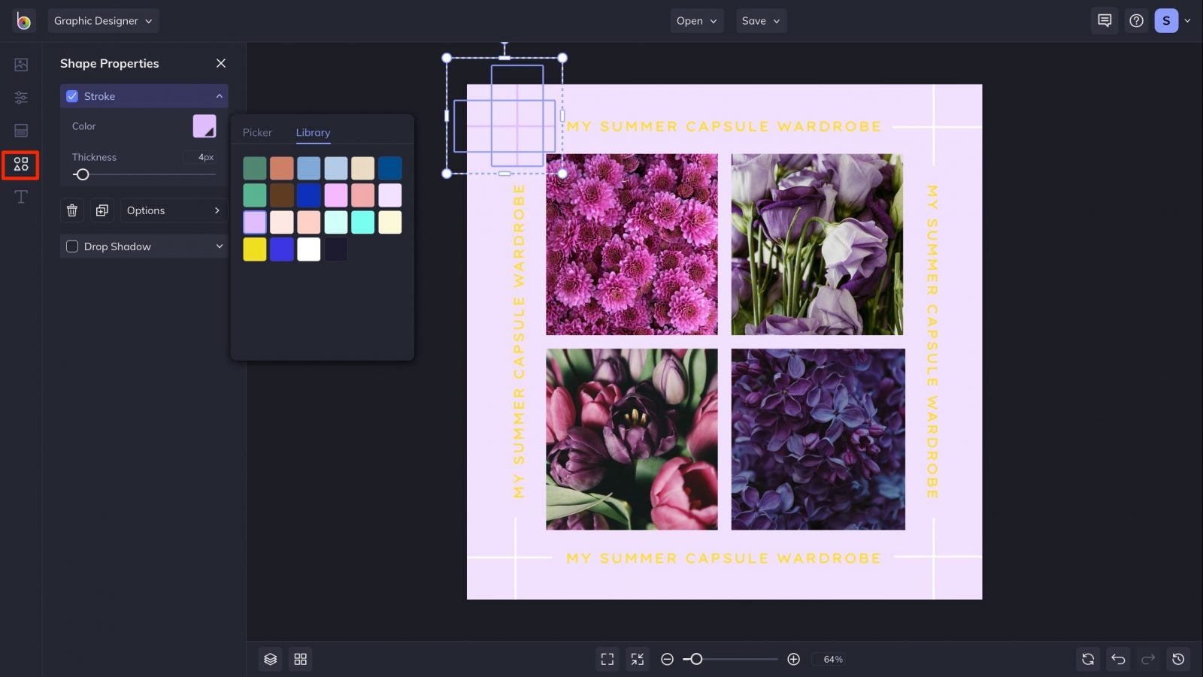The image size is (1203, 677).
Task: Duplicate the shape using the copy icon
Action: click(102, 210)
